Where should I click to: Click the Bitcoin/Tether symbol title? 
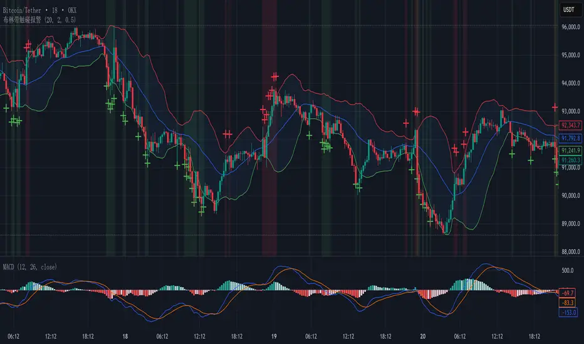(x=39, y=11)
